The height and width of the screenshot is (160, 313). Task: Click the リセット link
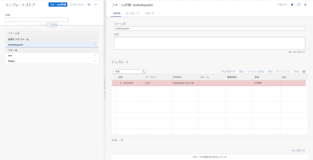[282, 5]
